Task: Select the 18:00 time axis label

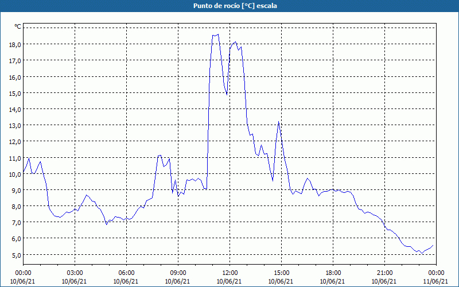Action: (333, 273)
